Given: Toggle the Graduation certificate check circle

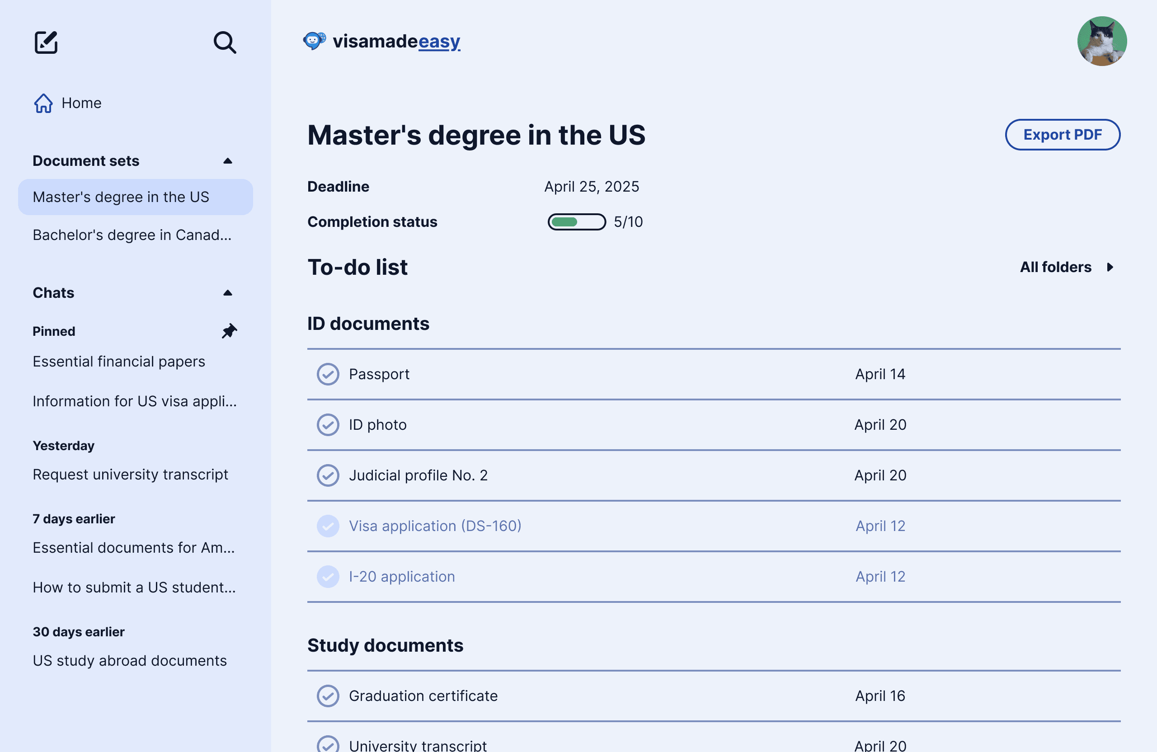Looking at the screenshot, I should (328, 696).
